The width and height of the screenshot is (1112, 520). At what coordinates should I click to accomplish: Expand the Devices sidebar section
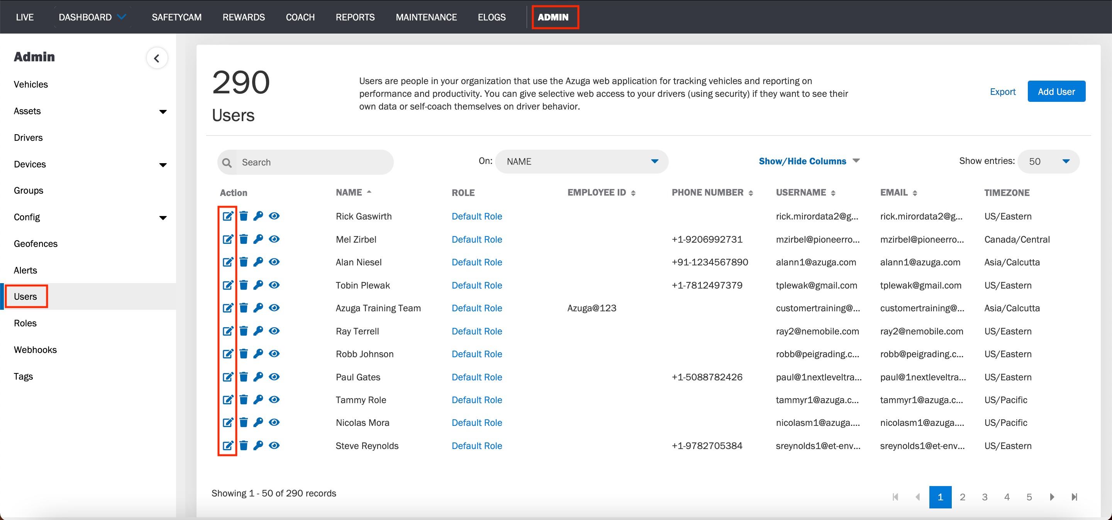[163, 165]
